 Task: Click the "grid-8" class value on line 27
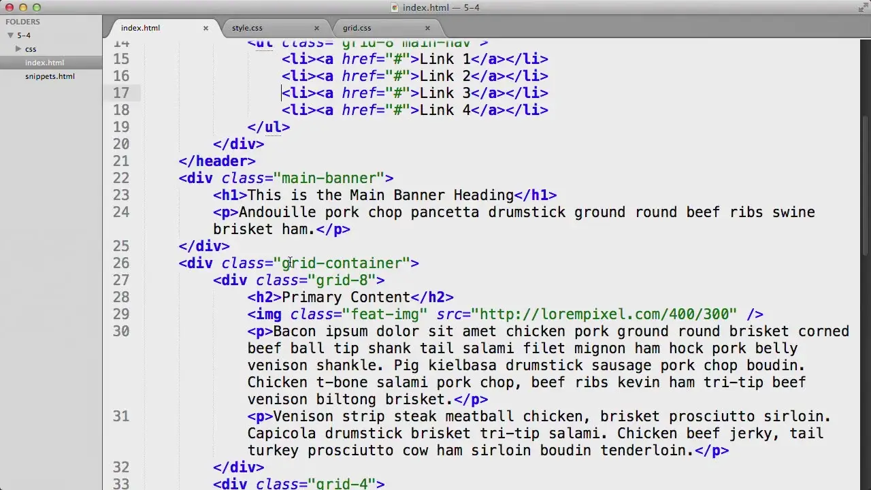pos(342,280)
